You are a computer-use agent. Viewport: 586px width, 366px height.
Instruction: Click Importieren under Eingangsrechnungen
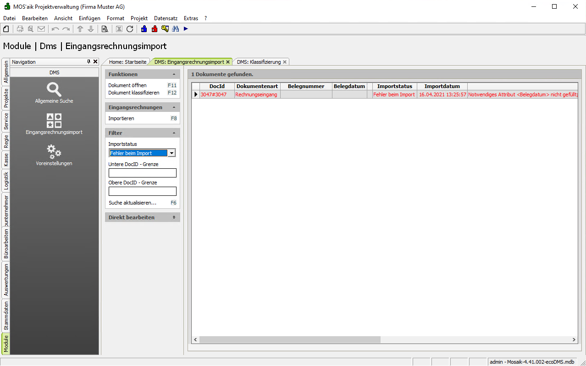(x=121, y=118)
